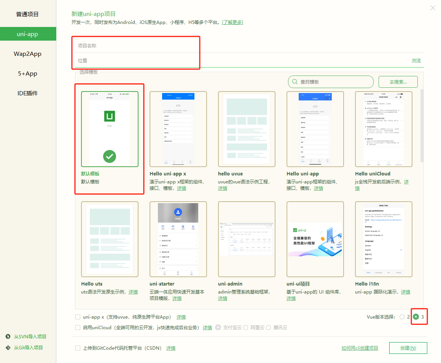The width and height of the screenshot is (441, 363).
Task: Click the 去搜索... button
Action: pos(398,82)
